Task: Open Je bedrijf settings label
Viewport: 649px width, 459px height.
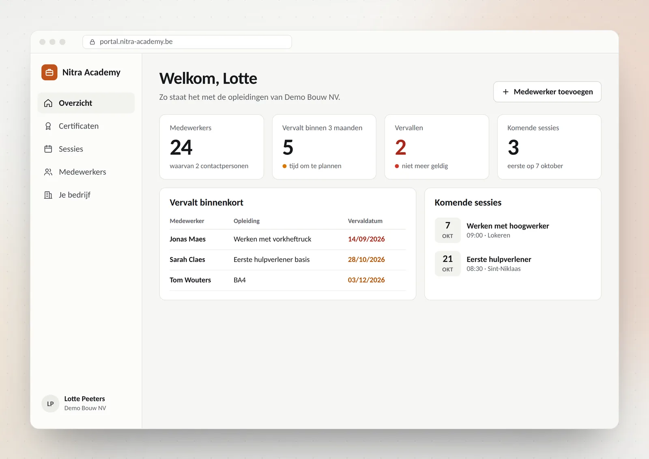Action: (x=75, y=195)
